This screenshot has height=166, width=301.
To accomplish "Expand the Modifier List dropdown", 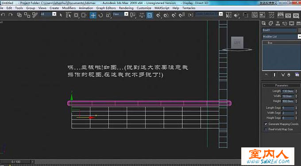I will coord(282,36).
